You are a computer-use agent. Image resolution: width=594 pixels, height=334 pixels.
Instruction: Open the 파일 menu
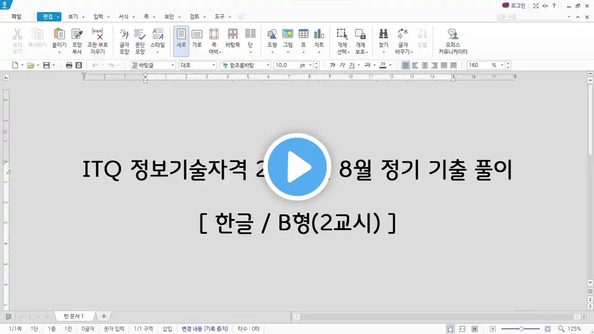point(16,16)
